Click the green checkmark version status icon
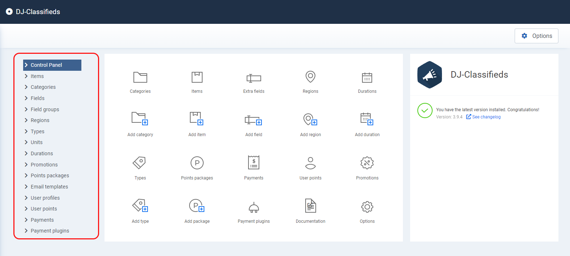The width and height of the screenshot is (570, 256). coord(425,110)
